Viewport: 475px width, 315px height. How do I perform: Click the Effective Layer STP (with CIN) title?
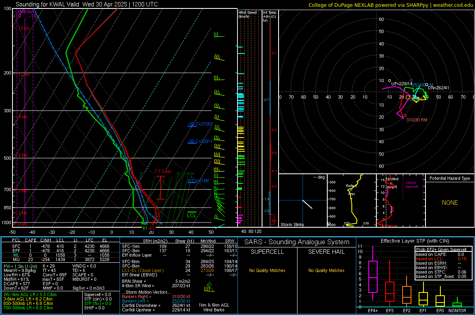coord(415,241)
